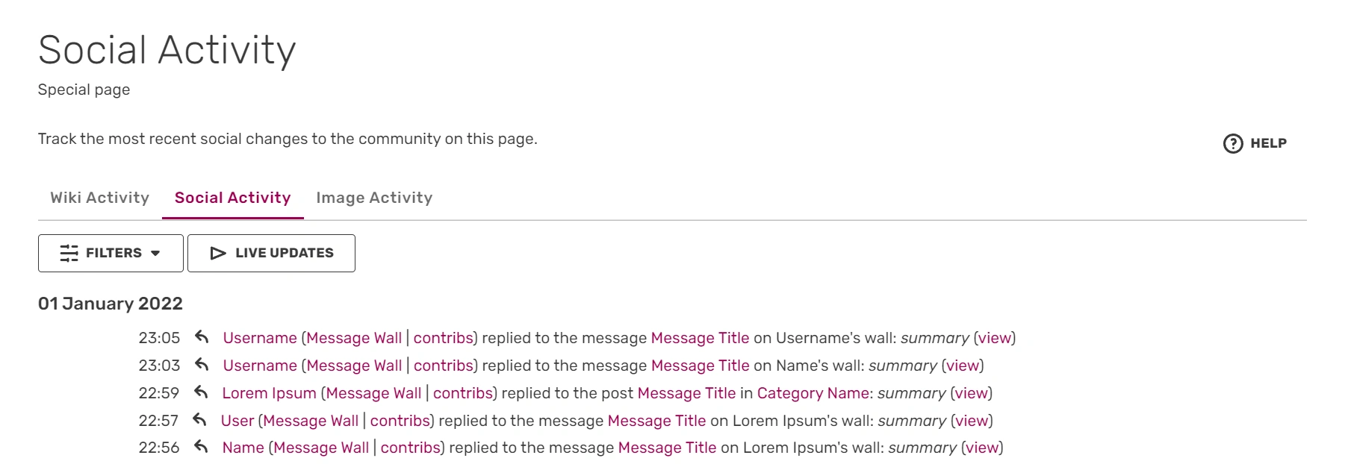Click the live updates play icon
This screenshot has width=1345, height=464.
point(218,254)
